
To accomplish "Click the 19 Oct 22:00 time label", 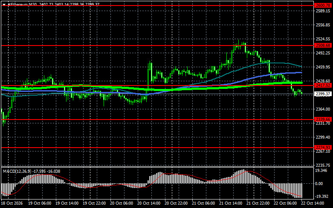I will pos(94,203).
